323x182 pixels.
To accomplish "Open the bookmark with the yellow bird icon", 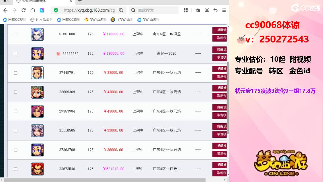I will pyautogui.click(x=95, y=20).
